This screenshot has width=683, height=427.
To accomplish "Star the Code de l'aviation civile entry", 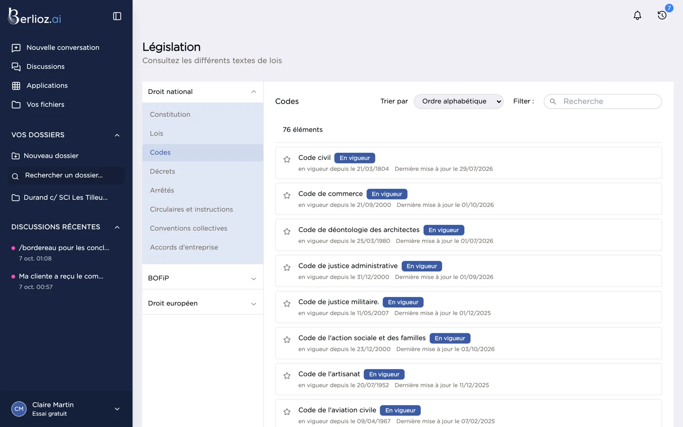I will tap(287, 412).
